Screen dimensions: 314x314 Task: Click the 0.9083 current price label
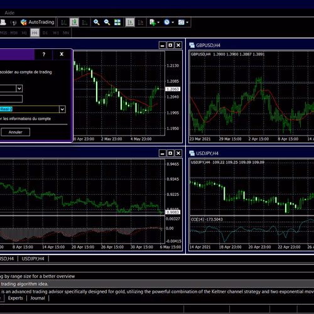(x=173, y=212)
